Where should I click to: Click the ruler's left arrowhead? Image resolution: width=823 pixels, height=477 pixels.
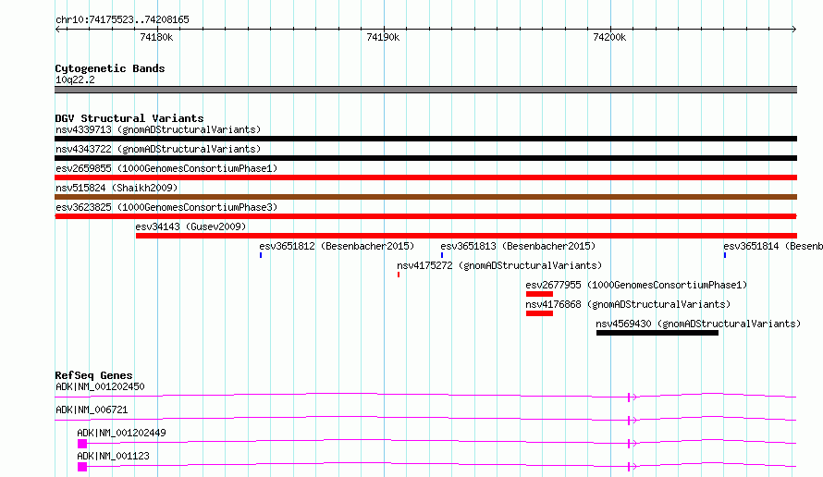click(x=57, y=29)
